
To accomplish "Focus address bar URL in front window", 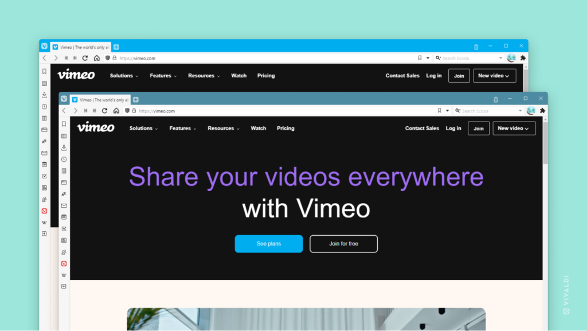I will [x=157, y=111].
